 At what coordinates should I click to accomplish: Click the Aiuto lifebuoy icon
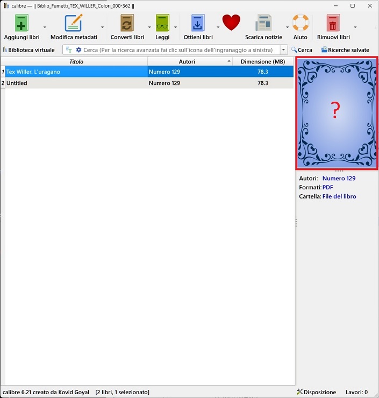(x=301, y=23)
